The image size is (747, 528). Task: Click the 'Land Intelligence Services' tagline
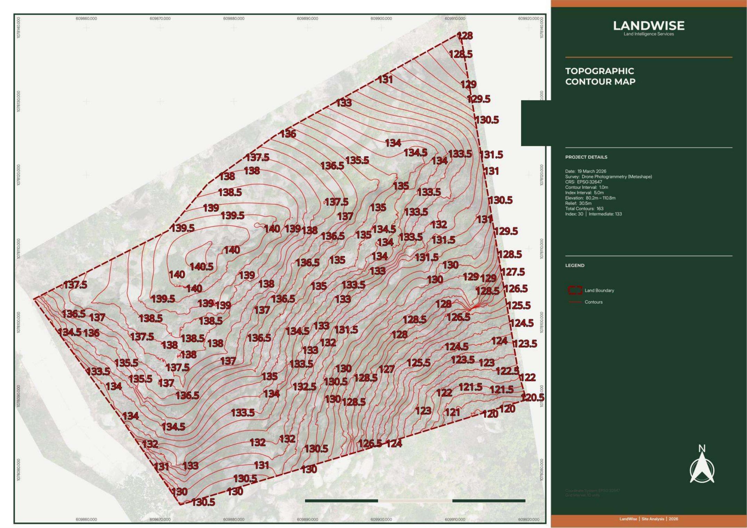(649, 34)
